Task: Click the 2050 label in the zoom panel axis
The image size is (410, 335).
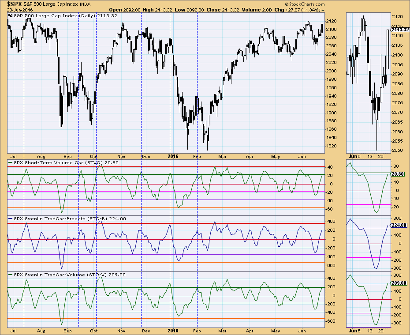Action: click(397, 150)
